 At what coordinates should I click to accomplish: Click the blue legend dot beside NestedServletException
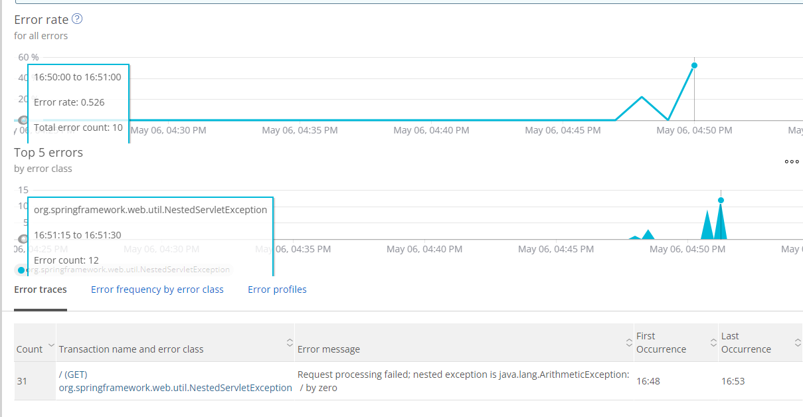(x=21, y=270)
